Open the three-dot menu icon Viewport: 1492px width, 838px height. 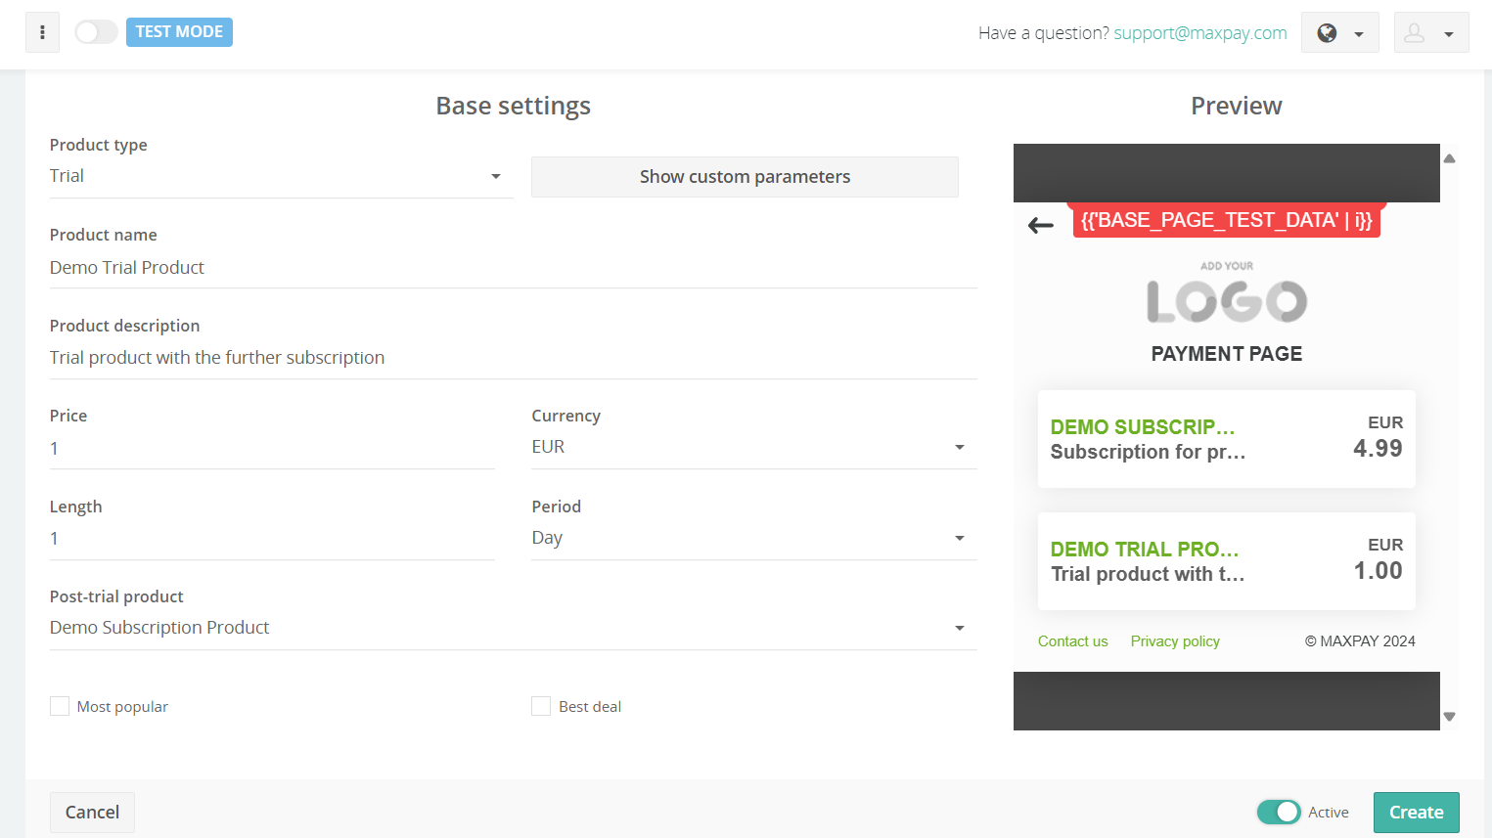[42, 32]
